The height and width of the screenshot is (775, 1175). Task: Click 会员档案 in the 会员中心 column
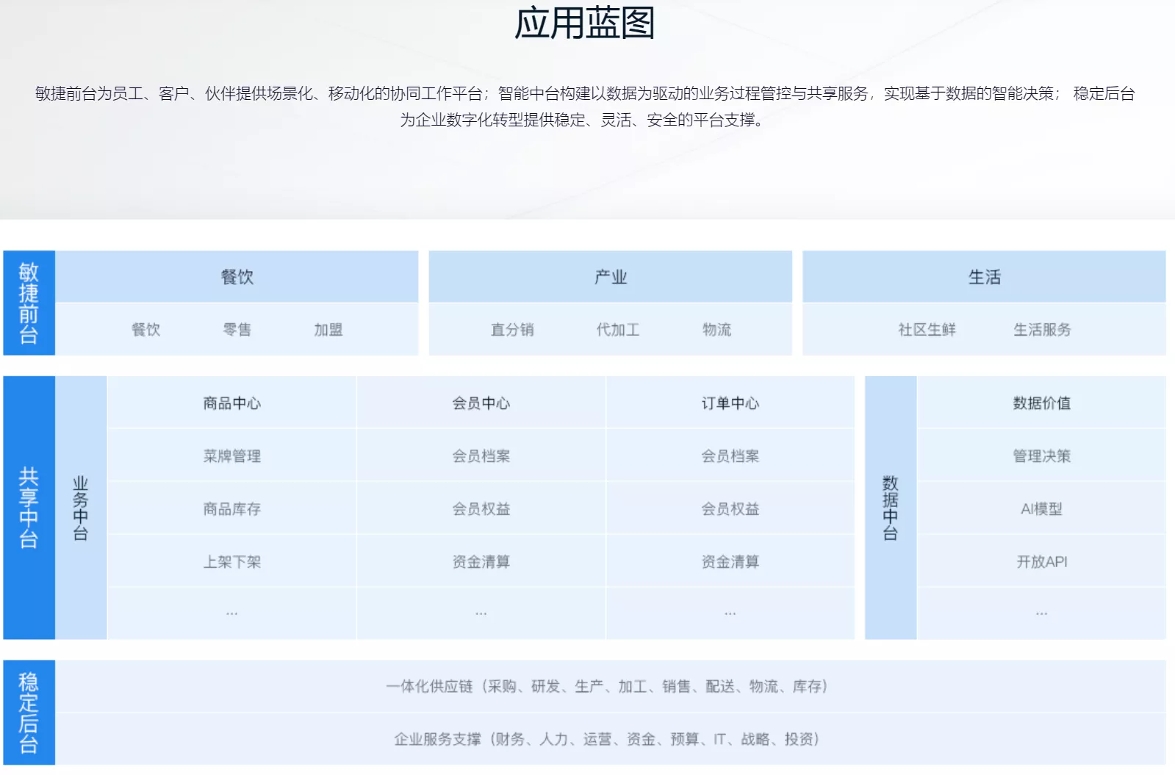pyautogui.click(x=481, y=455)
